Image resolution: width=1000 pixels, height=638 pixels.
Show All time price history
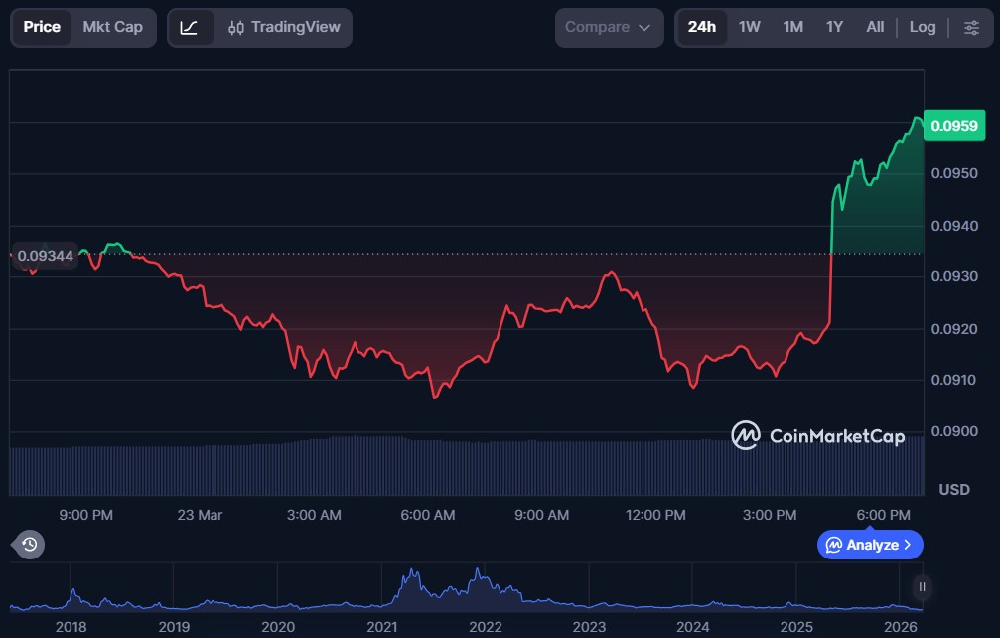pos(874,27)
